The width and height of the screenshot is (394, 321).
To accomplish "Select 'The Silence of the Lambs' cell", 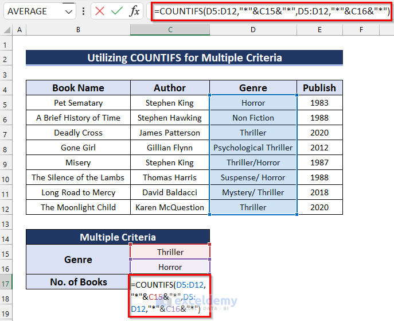I will pyautogui.click(x=78, y=177).
